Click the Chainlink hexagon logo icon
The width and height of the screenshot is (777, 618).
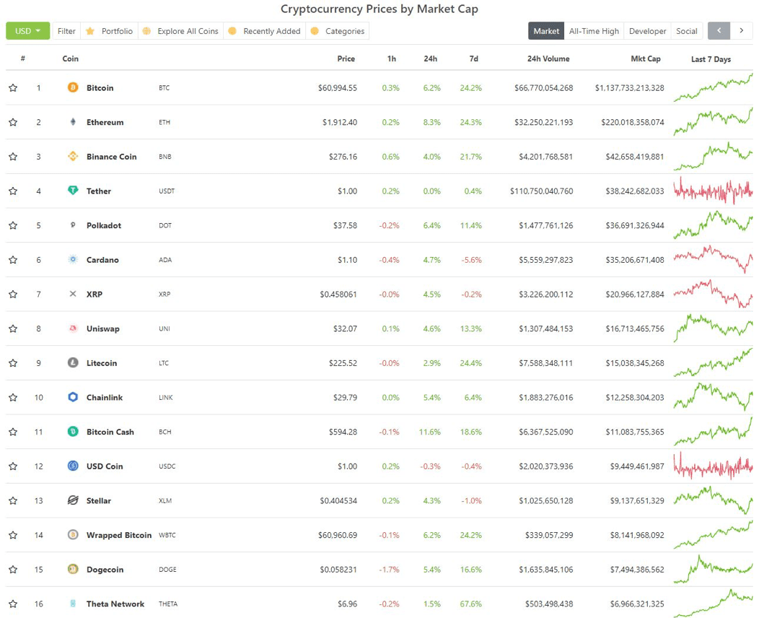(x=73, y=397)
